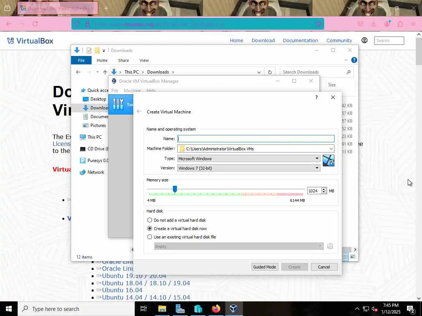Click the muted volume tray icon
The width and height of the screenshot is (422, 316).
click(x=374, y=309)
